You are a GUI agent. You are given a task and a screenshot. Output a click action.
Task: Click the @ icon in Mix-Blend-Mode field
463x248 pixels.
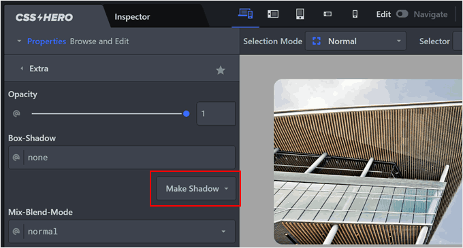point(16,232)
